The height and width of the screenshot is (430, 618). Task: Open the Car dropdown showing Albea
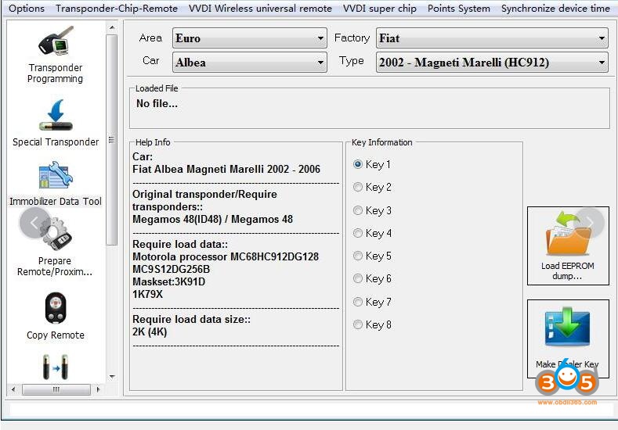[250, 63]
